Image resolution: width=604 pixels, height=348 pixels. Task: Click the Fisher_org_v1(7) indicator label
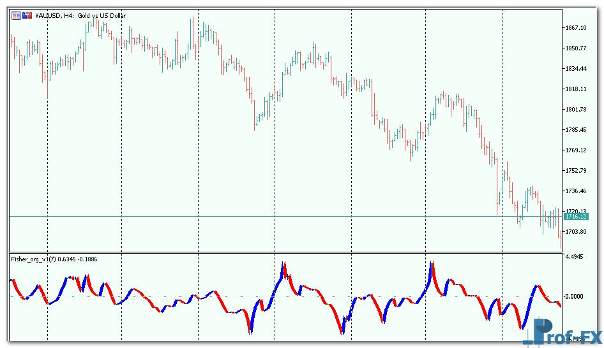pyautogui.click(x=33, y=259)
